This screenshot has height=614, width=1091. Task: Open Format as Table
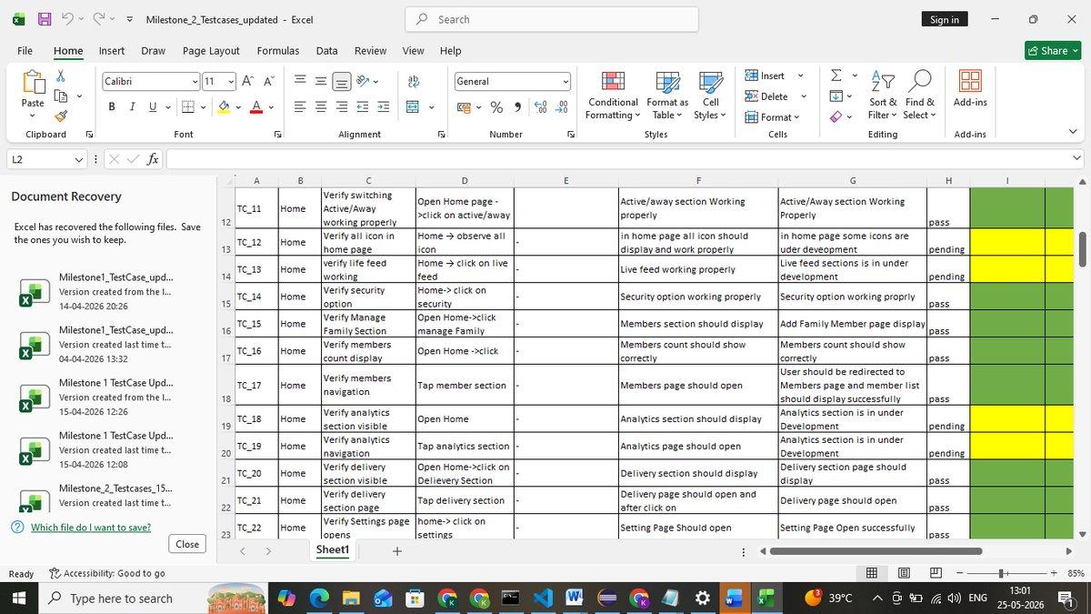click(667, 96)
